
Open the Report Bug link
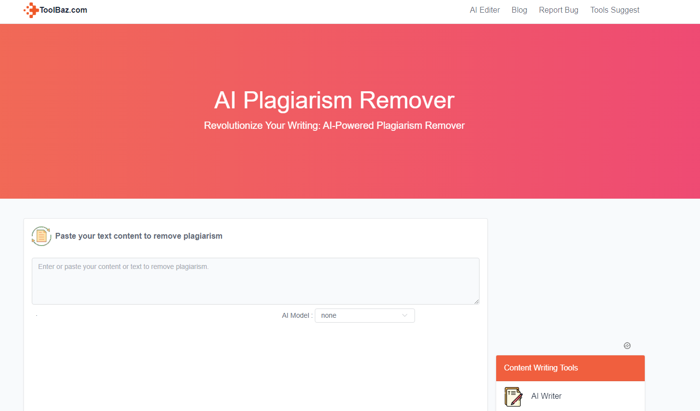click(558, 10)
